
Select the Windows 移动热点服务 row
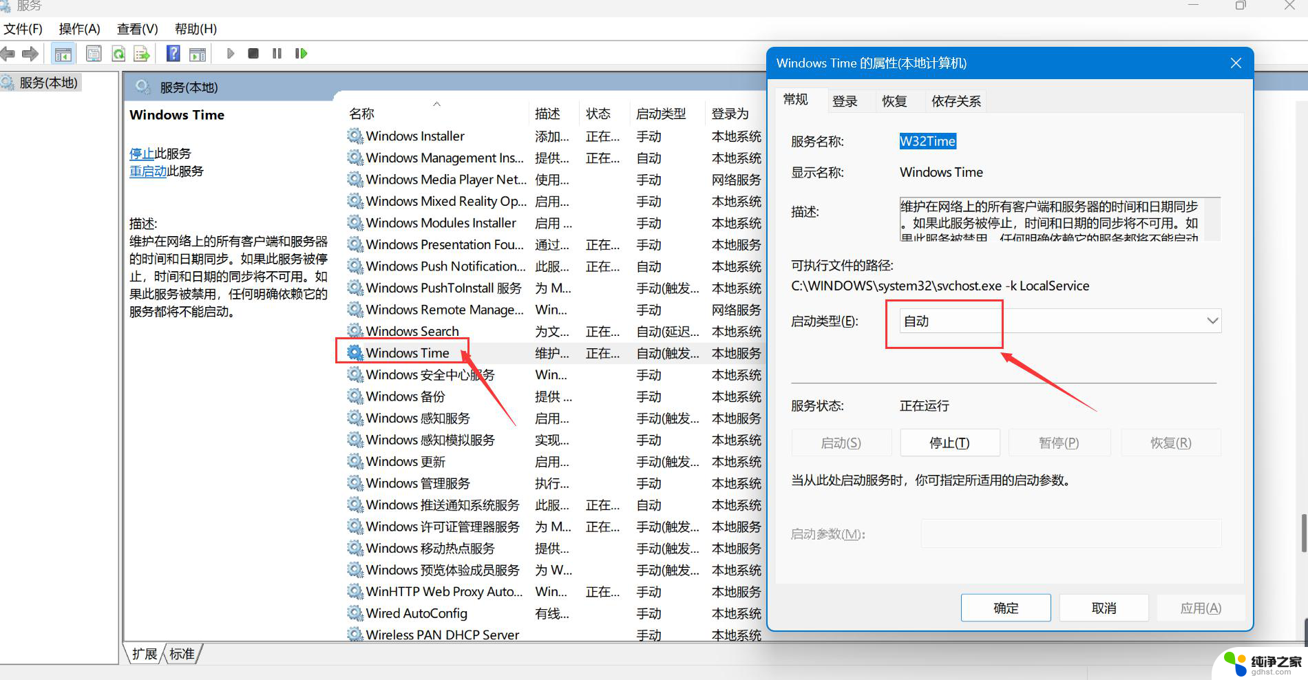[x=554, y=548]
